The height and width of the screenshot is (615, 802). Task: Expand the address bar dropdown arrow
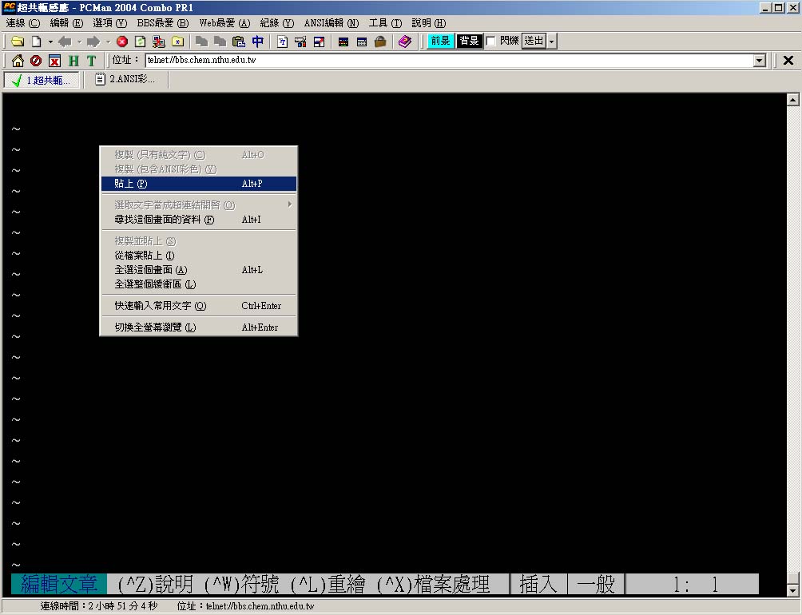760,61
